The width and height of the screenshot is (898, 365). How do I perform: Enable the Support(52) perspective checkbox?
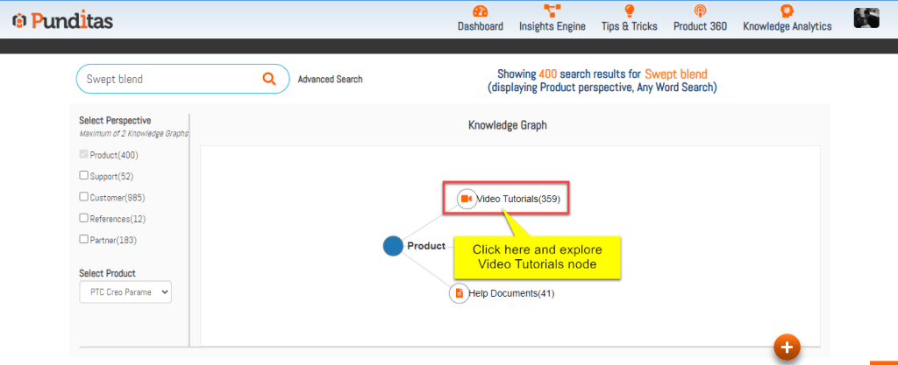[84, 176]
